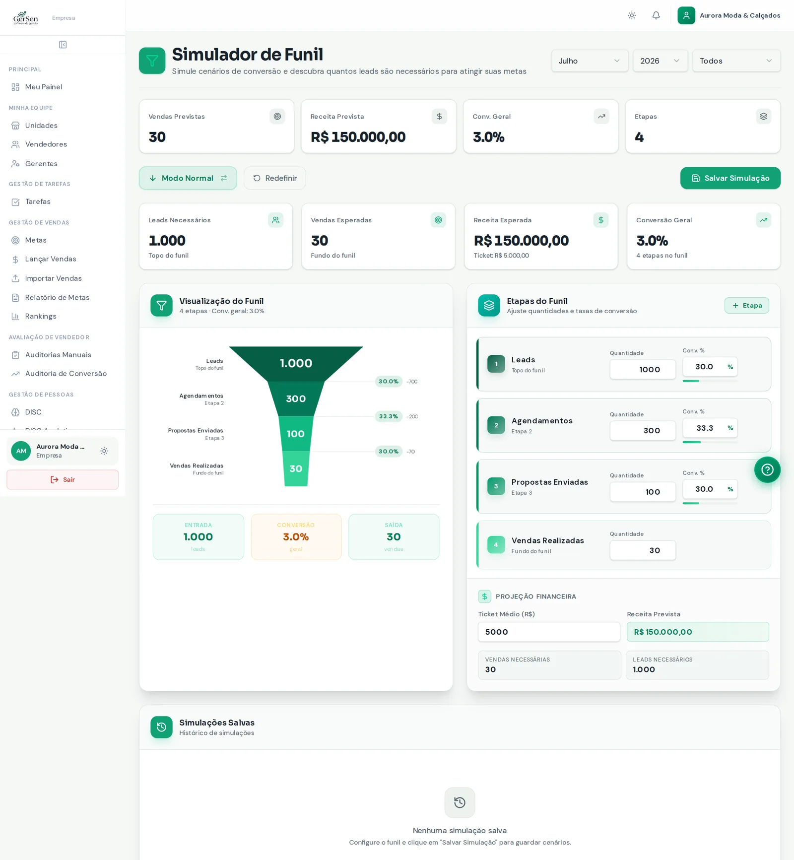Click Etapas do Funil layers icon

tap(489, 306)
